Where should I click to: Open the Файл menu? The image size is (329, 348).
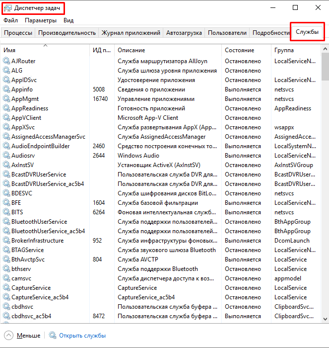coord(10,20)
